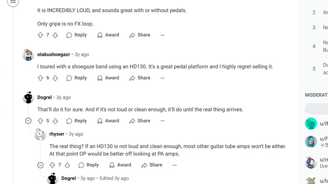The image size is (328, 184).
Task: Downvote the rhyswr reply
Action: point(67,165)
